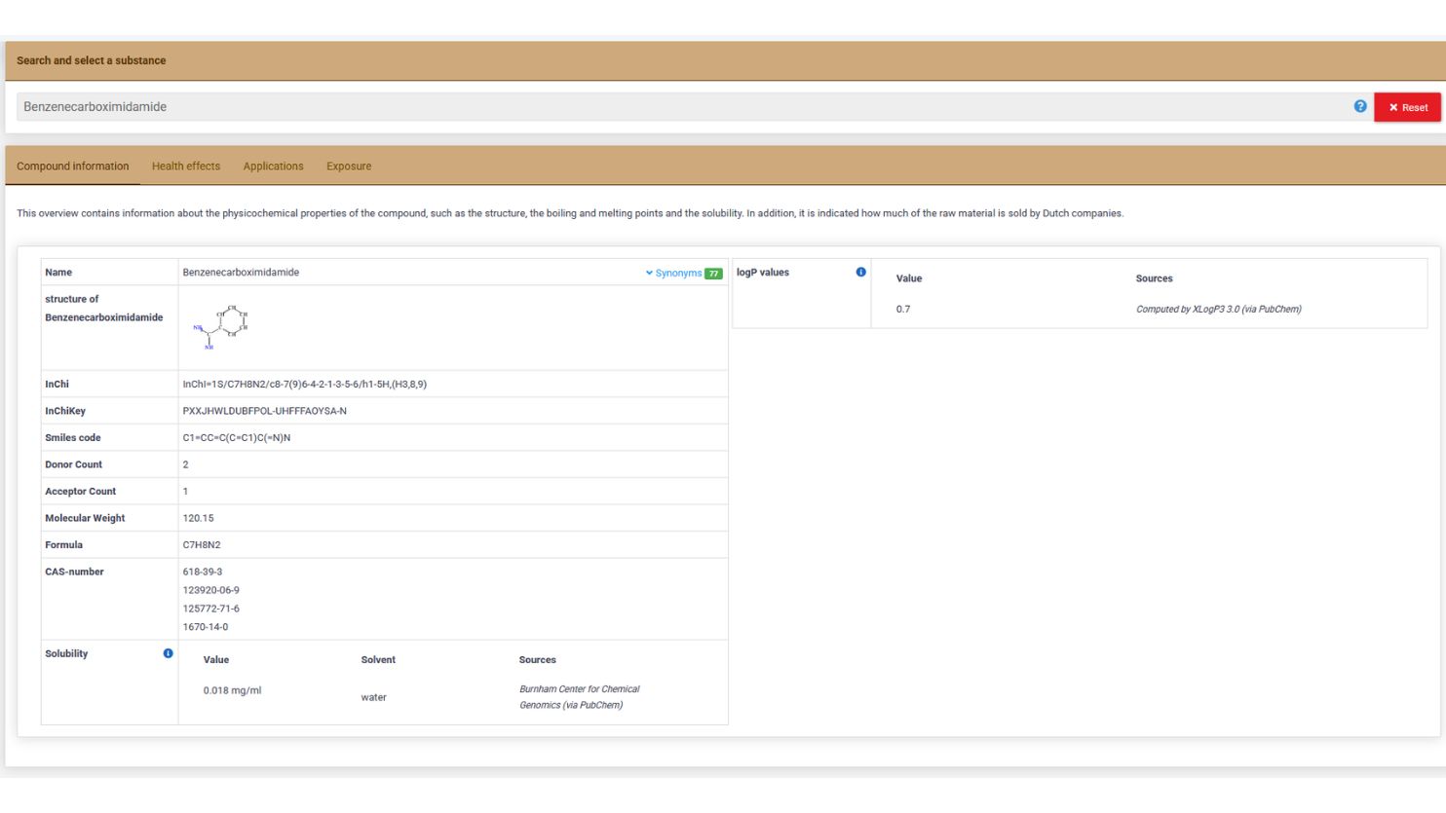
Task: Click the XLogP3 3.0 source text
Action: (1218, 310)
